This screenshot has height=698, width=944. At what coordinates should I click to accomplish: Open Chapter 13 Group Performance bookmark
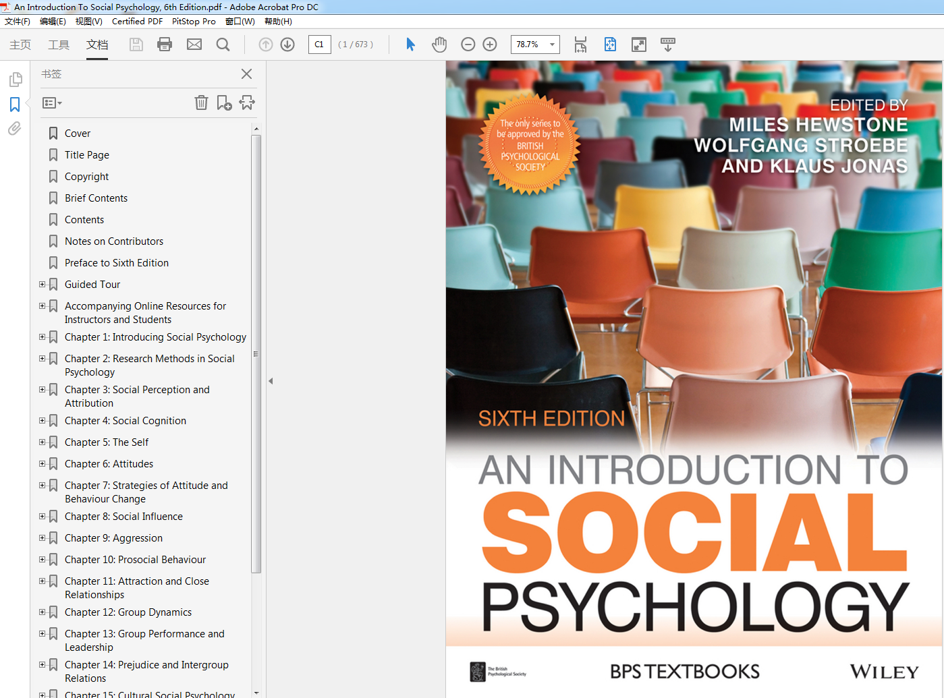[144, 641]
